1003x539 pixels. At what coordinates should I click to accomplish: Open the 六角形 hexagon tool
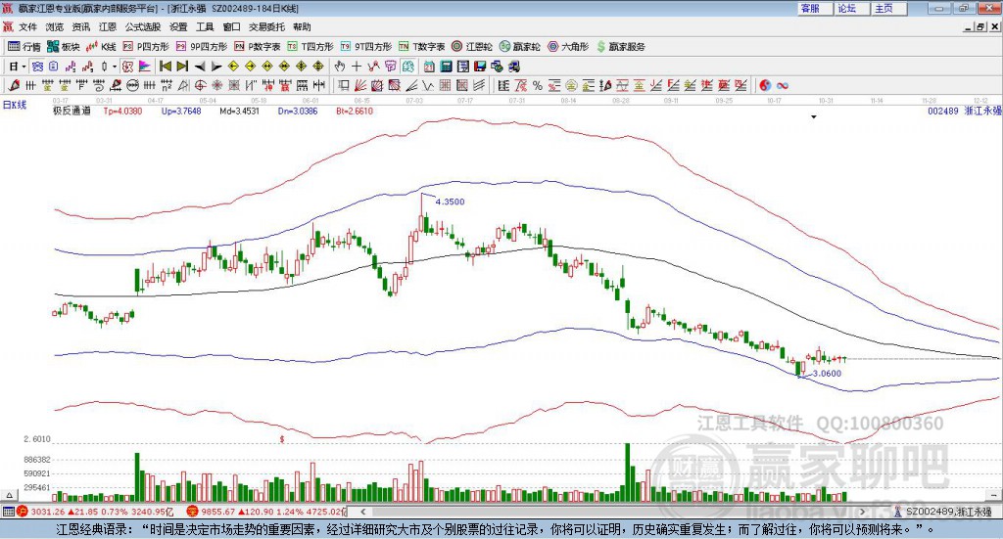pyautogui.click(x=568, y=47)
